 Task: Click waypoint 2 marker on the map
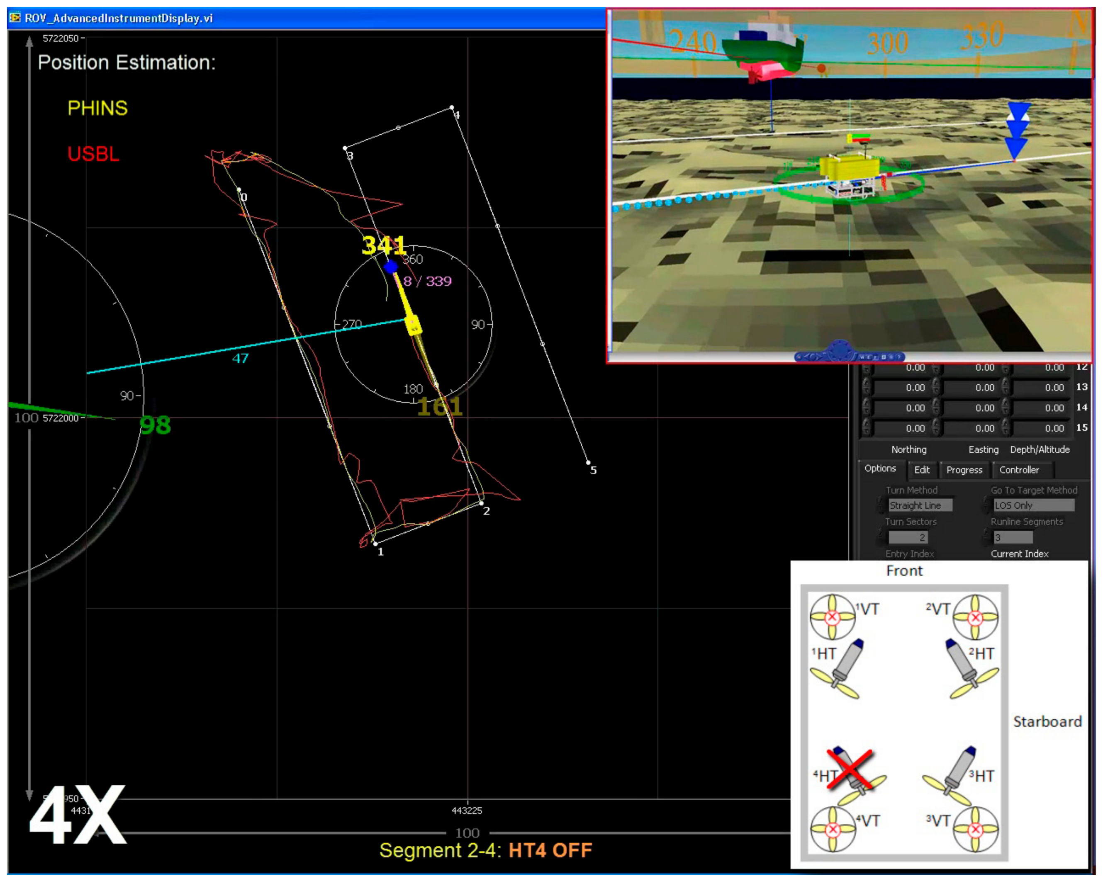point(481,503)
